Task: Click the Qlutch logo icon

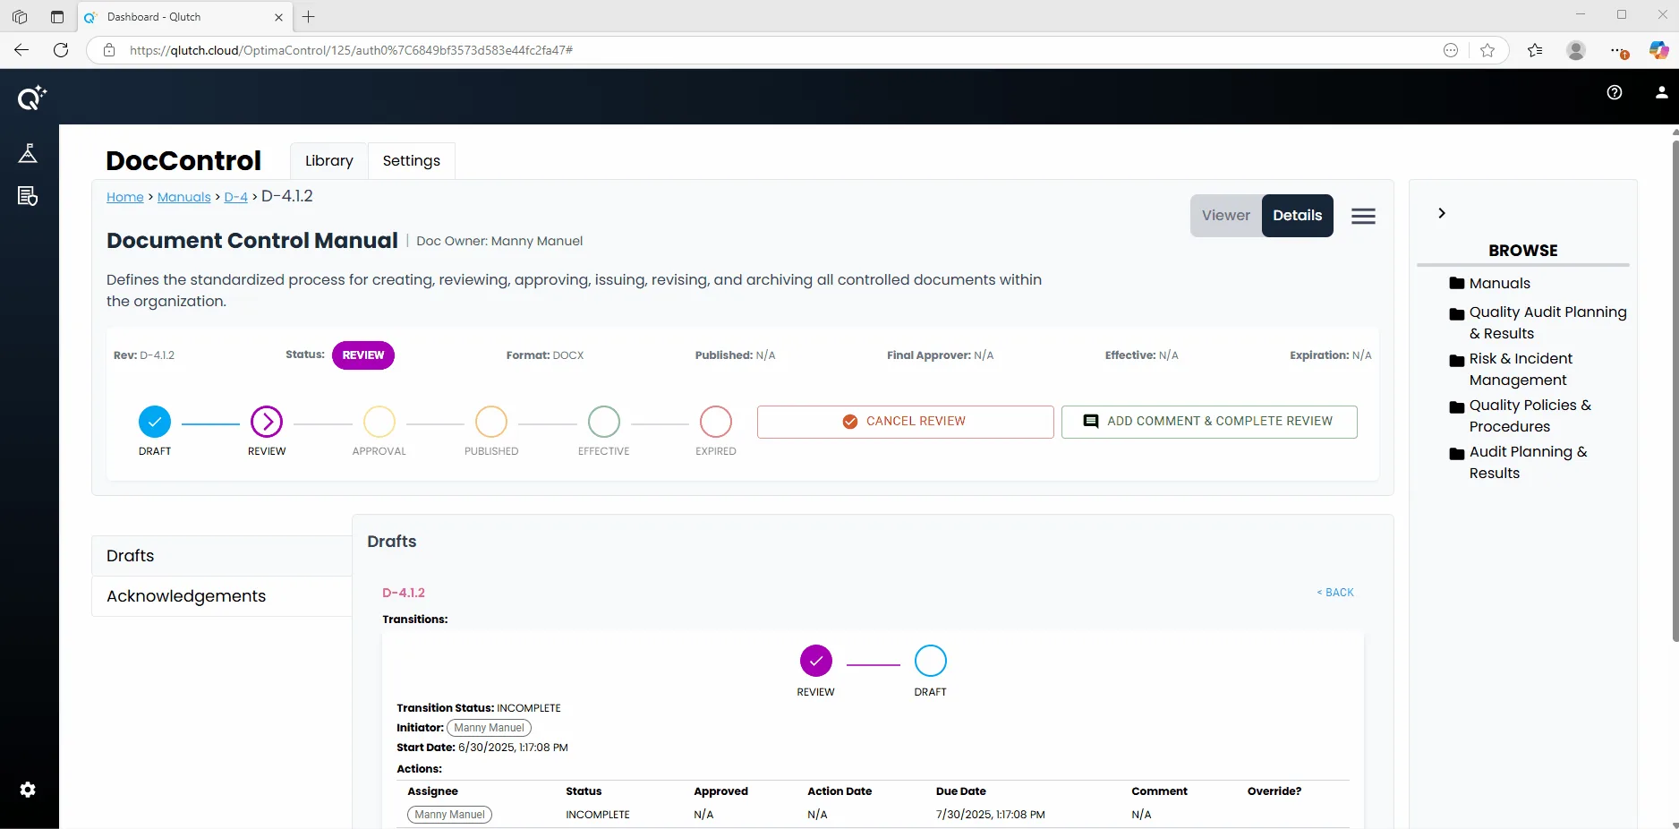Action: click(31, 97)
